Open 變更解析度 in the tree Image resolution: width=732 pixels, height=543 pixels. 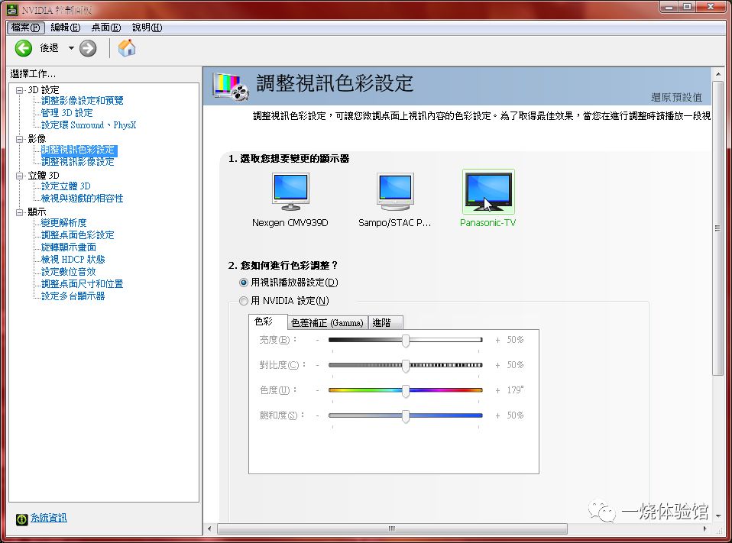[x=64, y=223]
